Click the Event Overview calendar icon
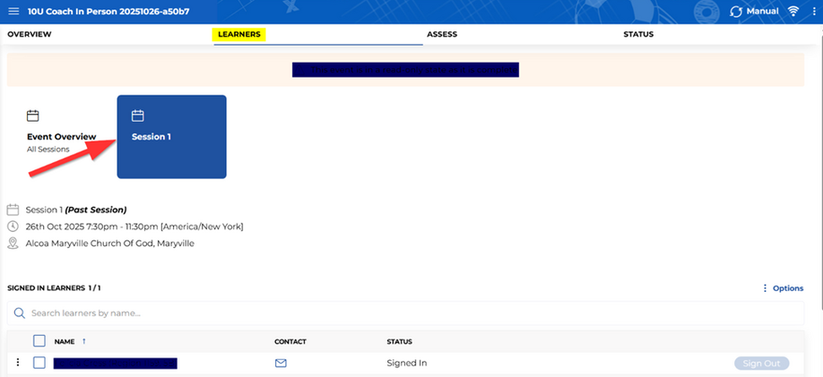 (33, 116)
